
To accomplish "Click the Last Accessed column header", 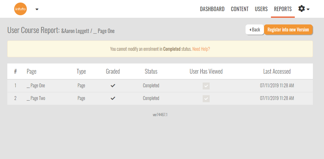I will (x=277, y=71).
